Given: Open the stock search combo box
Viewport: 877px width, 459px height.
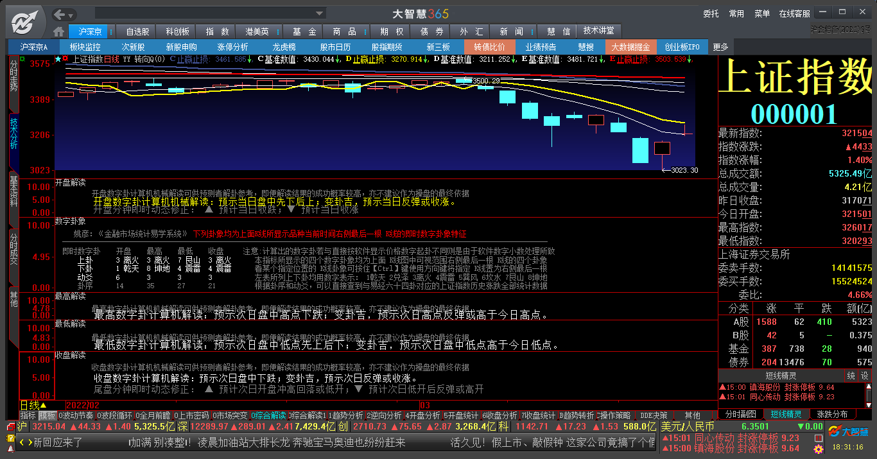Looking at the screenshot, I should (x=211, y=13).
